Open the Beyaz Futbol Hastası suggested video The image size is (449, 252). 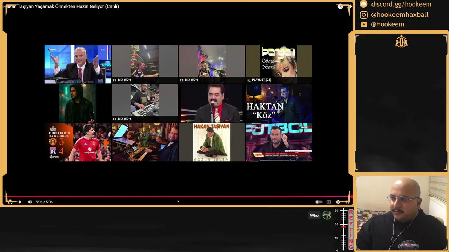[x=78, y=64]
